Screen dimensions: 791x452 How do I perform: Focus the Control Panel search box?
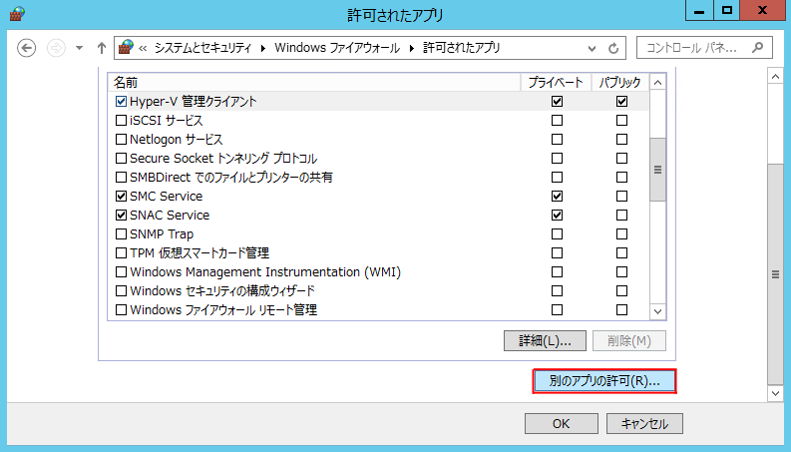(704, 48)
